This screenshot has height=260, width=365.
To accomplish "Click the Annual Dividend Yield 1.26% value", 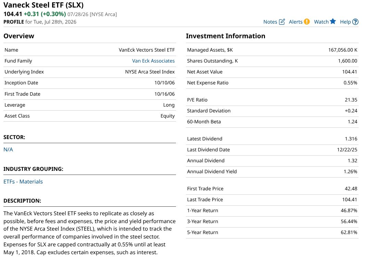I will tap(350, 172).
